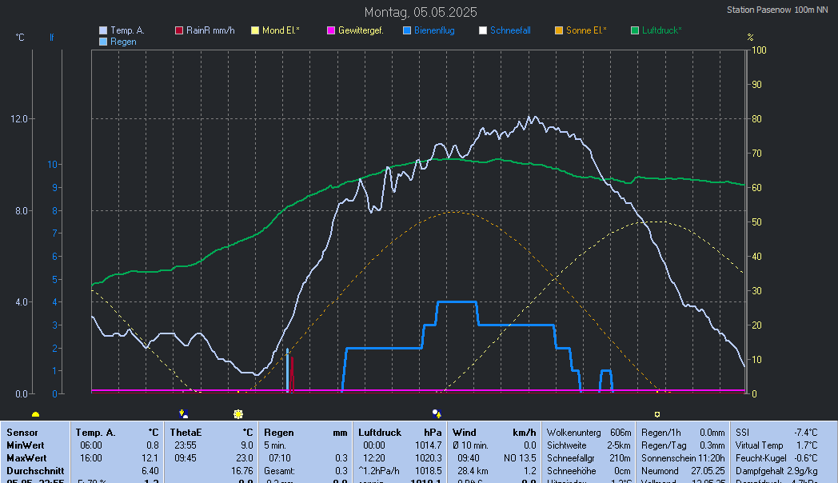The image size is (838, 483).
Task: Click the chart title Montag, 05.05.2025
Action: click(421, 12)
